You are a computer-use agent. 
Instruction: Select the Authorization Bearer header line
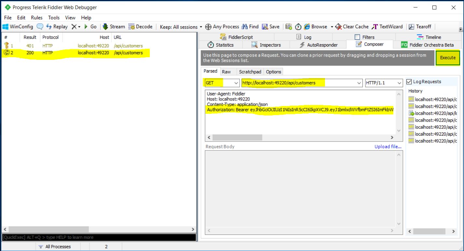coord(300,110)
